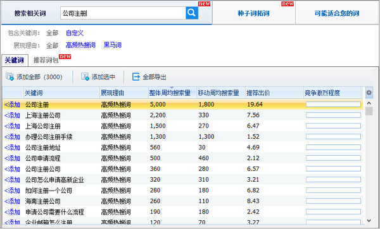Click the scrollbar up arrow

[369, 103]
